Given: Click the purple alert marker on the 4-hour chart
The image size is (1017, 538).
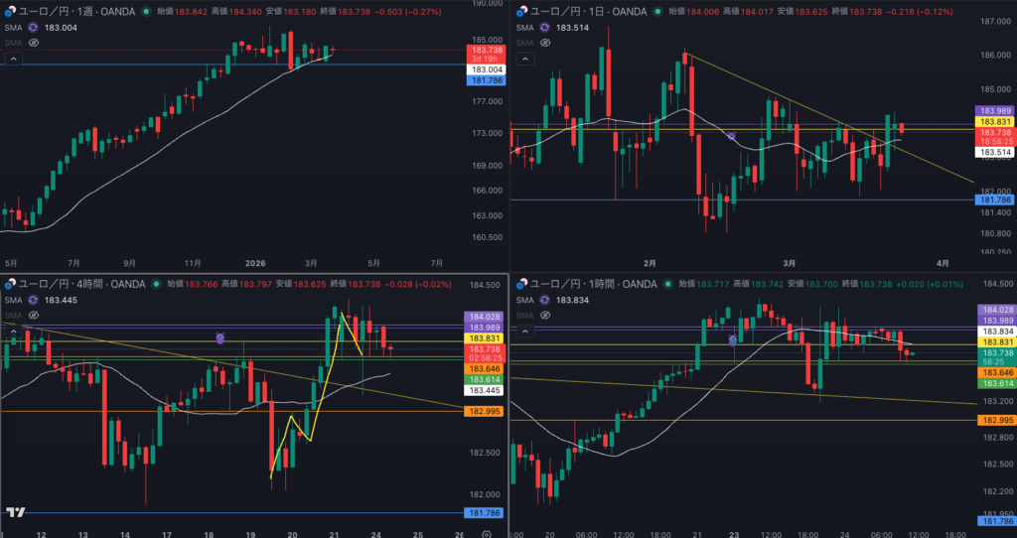Looking at the screenshot, I should (x=219, y=338).
